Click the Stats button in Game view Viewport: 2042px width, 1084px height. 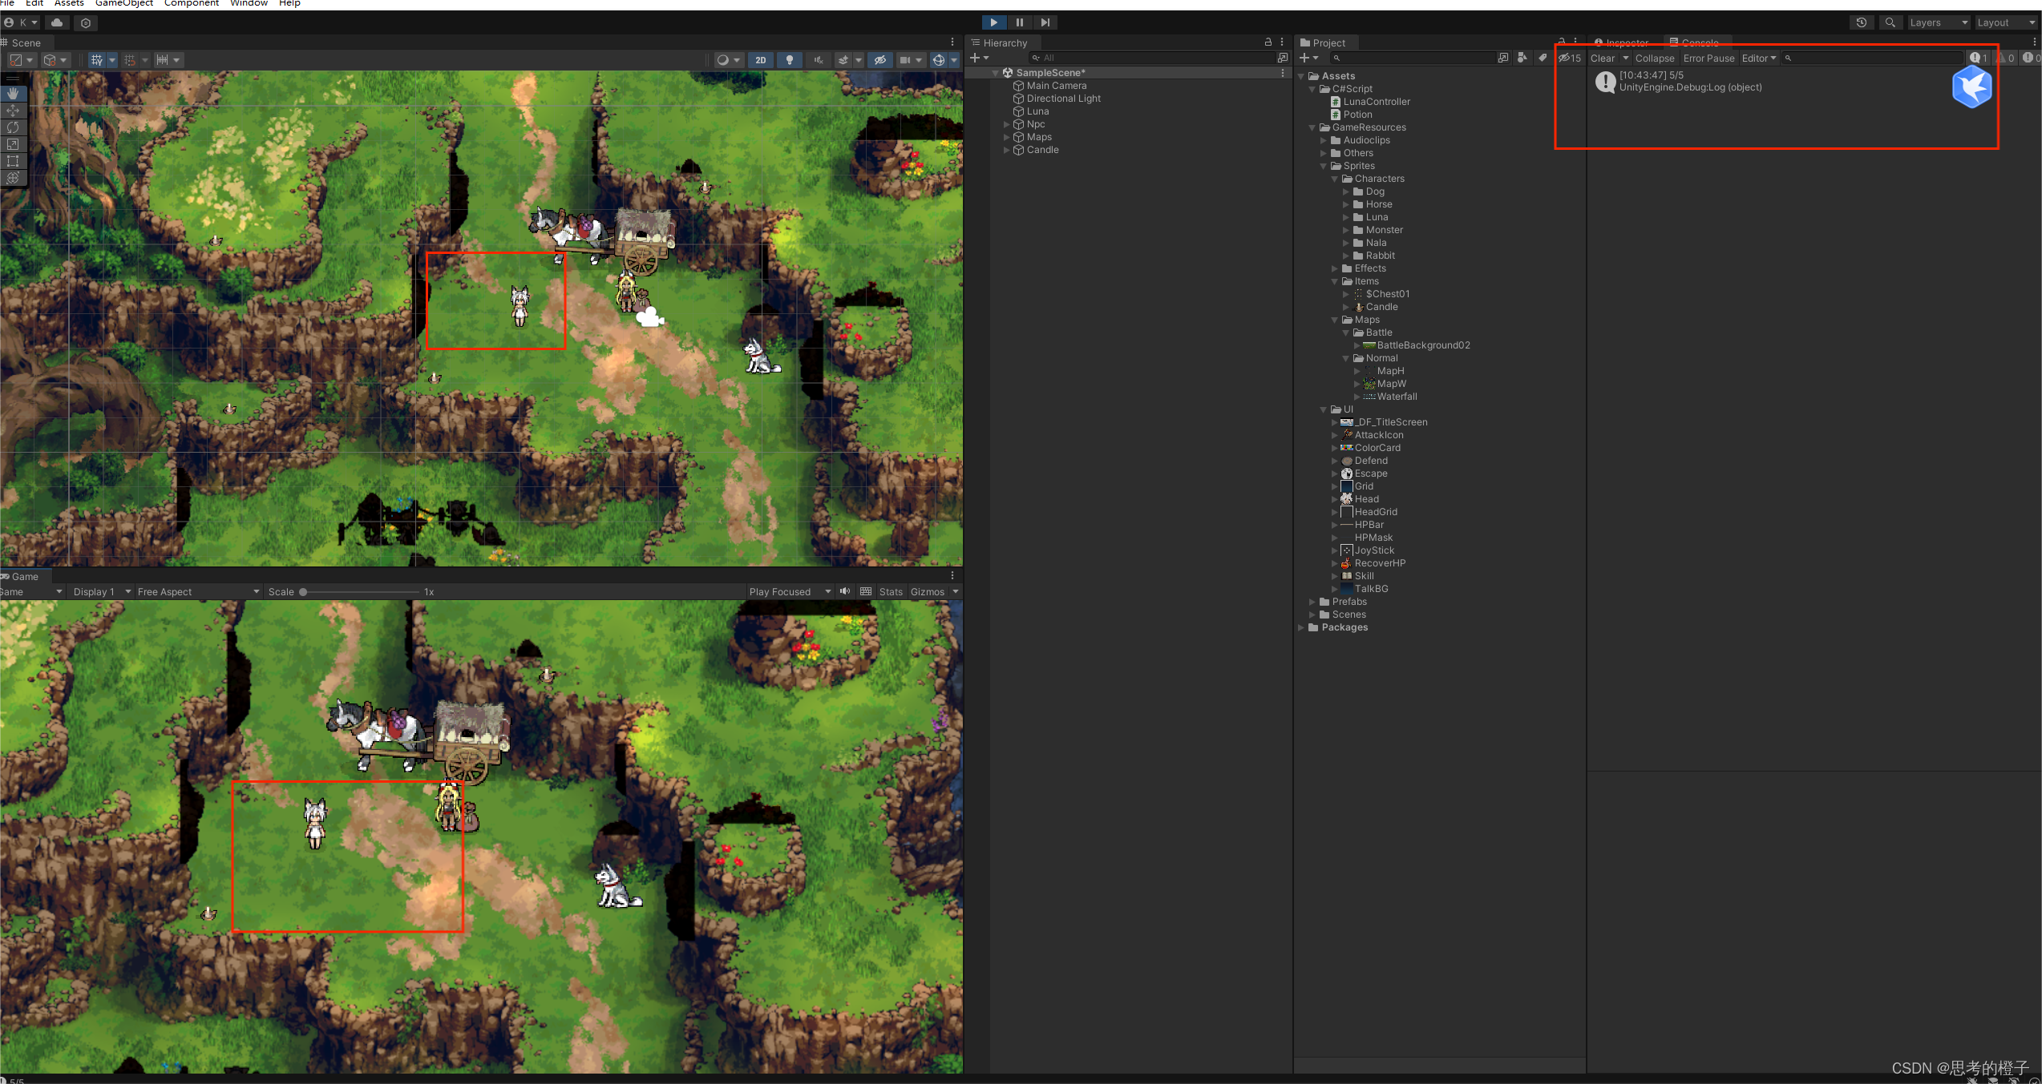(x=891, y=592)
